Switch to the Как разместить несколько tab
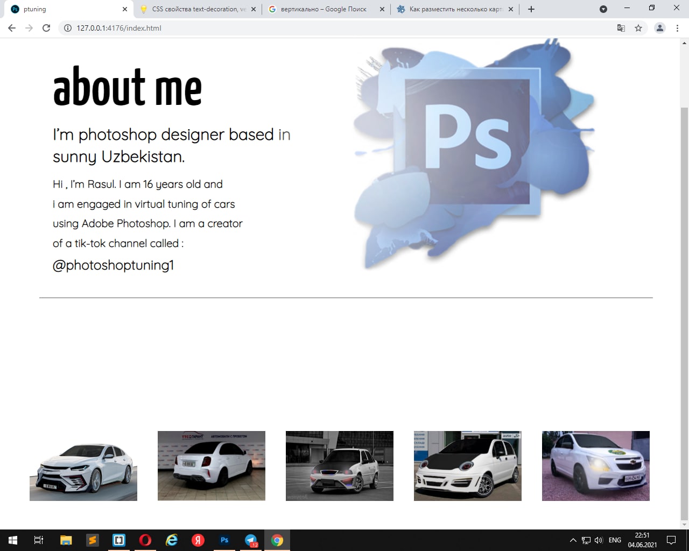The height and width of the screenshot is (551, 689). pos(454,9)
